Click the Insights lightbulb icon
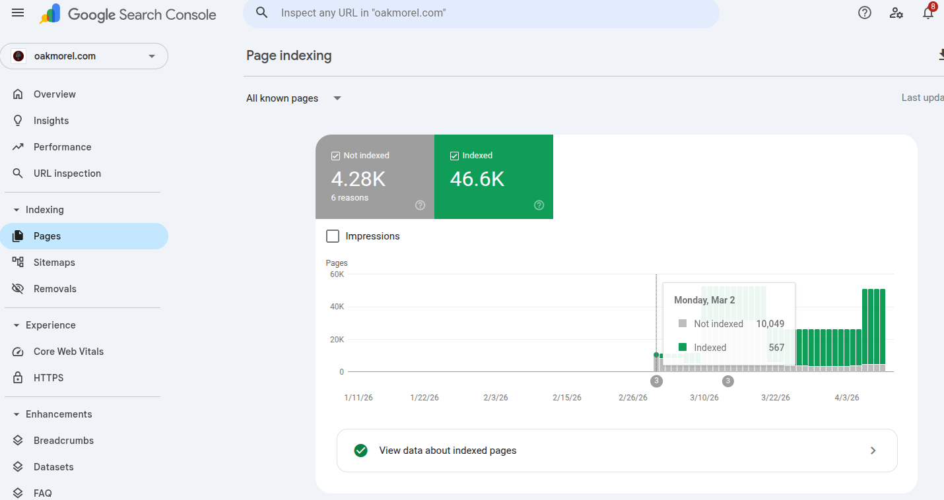This screenshot has width=944, height=500. 18,121
